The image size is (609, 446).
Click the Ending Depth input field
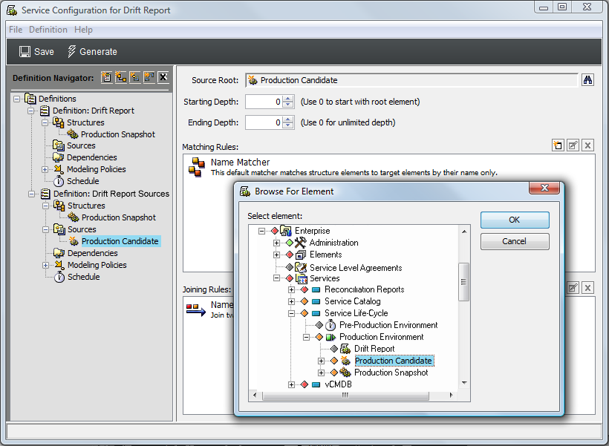click(x=264, y=122)
